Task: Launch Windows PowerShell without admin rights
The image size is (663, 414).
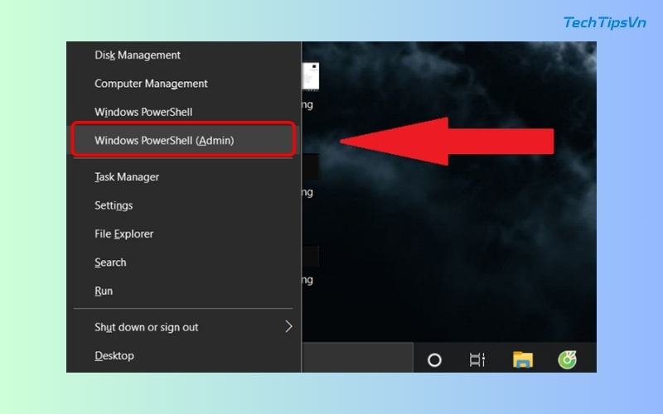Action: click(x=183, y=112)
